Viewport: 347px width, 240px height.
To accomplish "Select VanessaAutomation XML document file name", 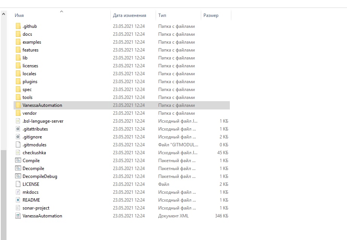I will click(42, 216).
